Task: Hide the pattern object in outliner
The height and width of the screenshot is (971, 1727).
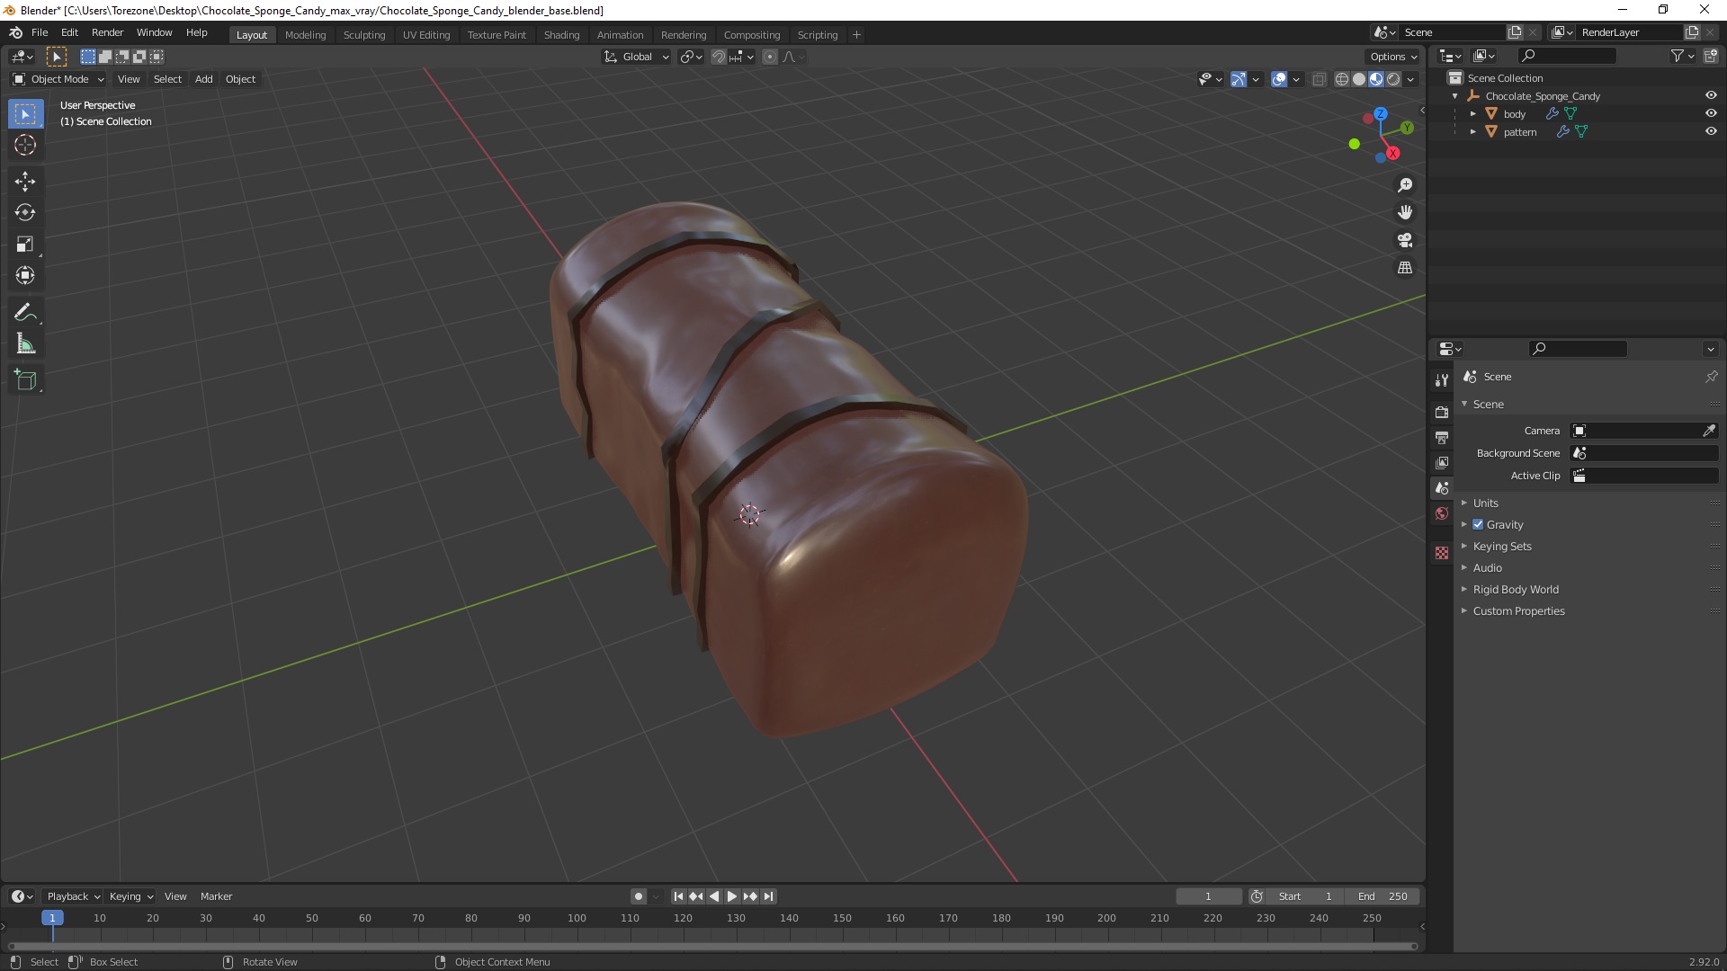Action: click(1711, 131)
